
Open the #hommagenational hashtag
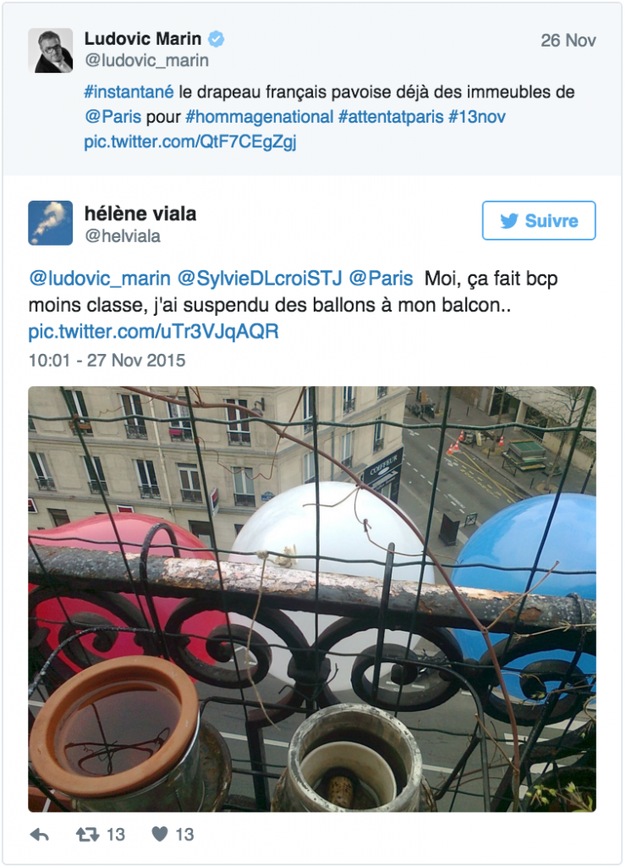coord(260,117)
